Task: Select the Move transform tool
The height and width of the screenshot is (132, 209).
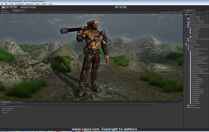Action: 7,7
